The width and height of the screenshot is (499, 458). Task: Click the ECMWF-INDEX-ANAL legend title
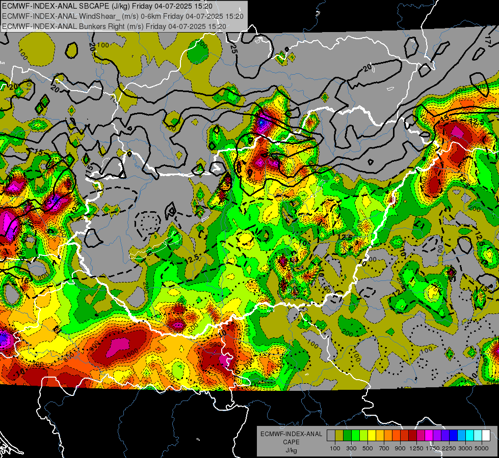292,434
